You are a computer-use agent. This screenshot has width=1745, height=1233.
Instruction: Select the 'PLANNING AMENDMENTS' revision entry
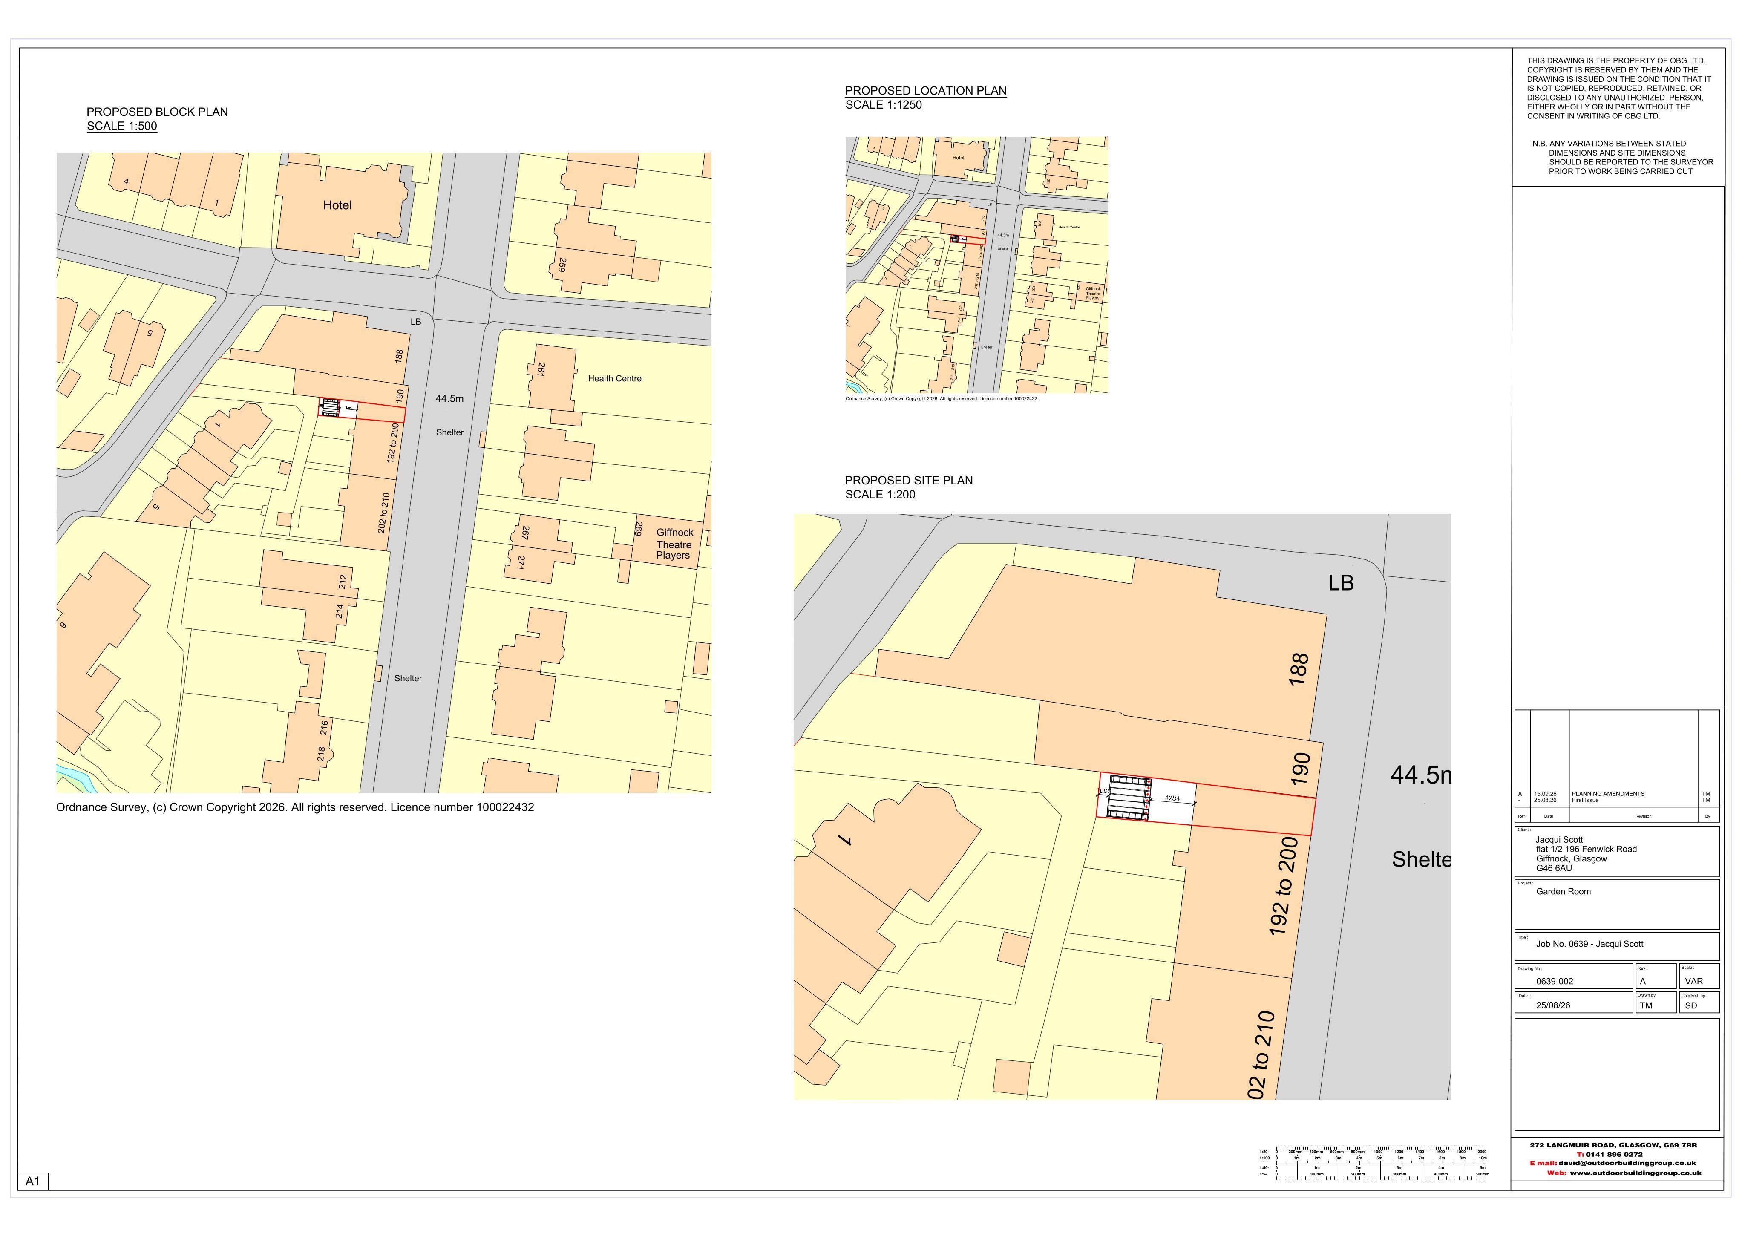1607,794
